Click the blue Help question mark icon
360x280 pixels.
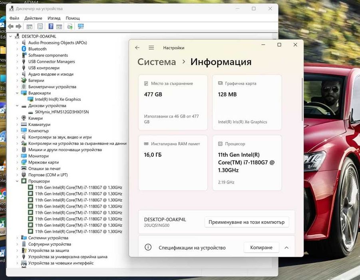click(x=51, y=26)
